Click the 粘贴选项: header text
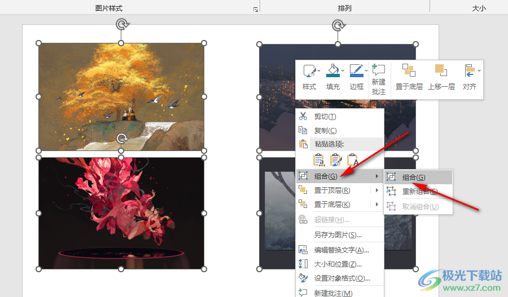508x297 pixels. click(x=329, y=144)
